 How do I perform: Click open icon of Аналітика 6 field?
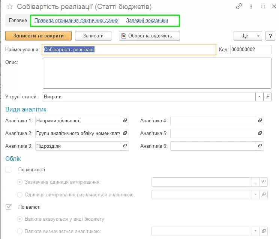tap(260, 146)
